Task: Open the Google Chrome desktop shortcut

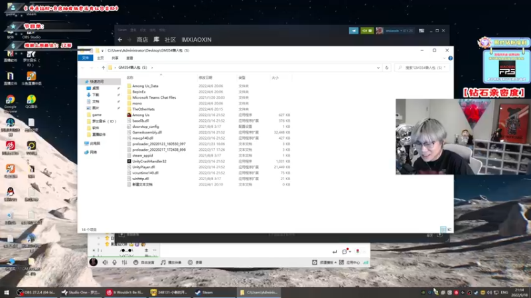Action: click(10, 103)
